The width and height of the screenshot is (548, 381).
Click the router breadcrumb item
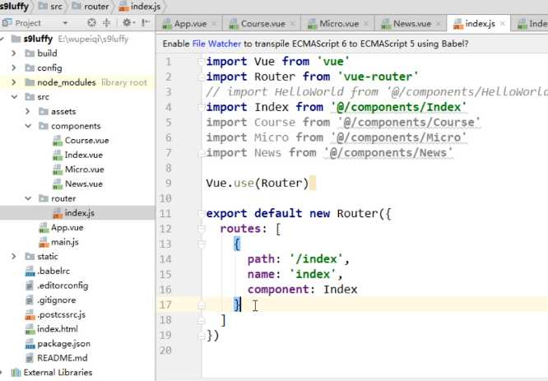click(x=91, y=7)
